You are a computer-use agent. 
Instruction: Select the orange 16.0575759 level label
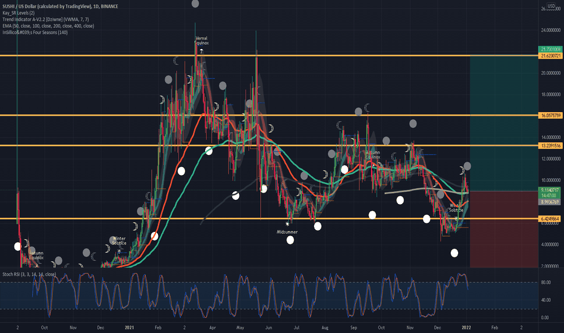[550, 116]
